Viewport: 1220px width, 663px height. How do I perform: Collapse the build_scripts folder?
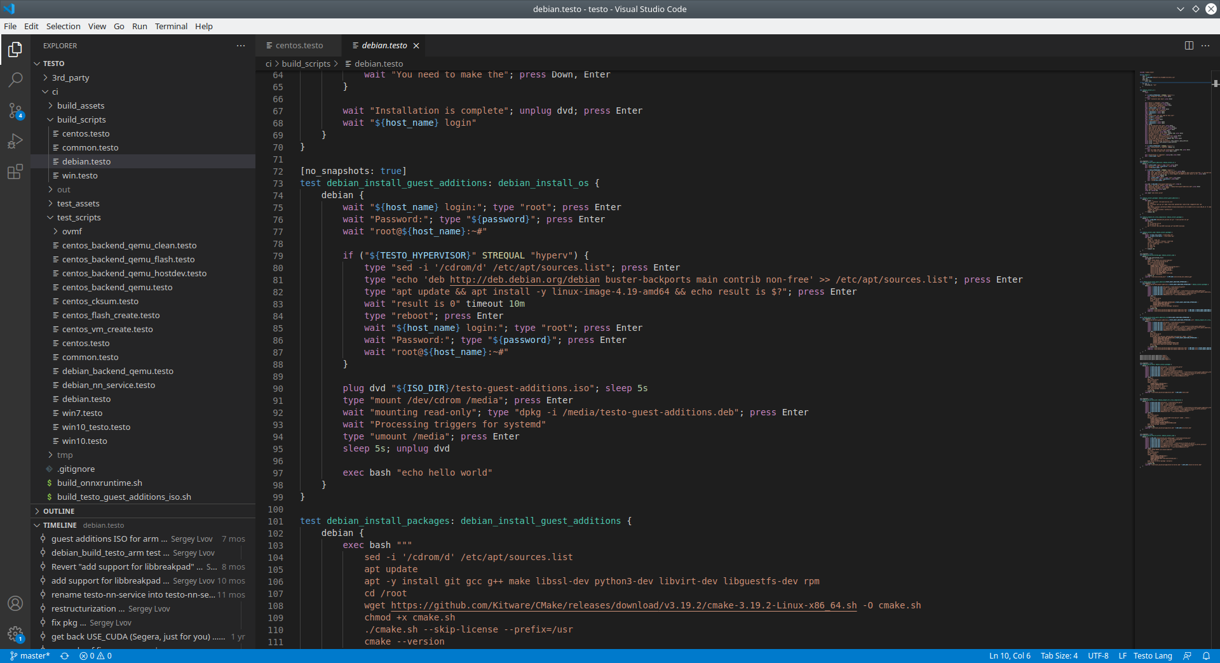pos(143,120)
